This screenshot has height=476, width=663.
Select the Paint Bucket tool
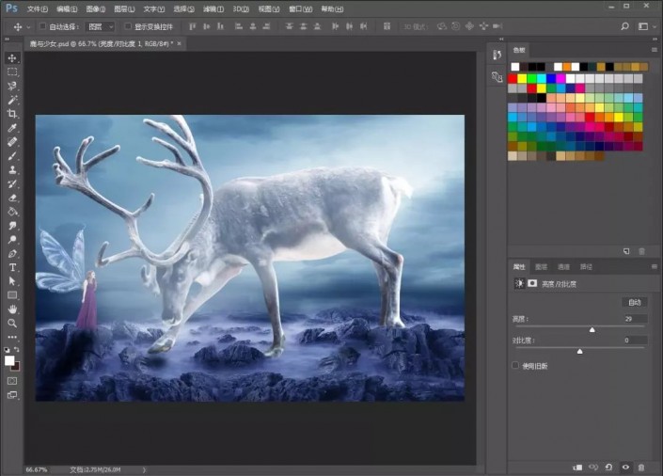(x=12, y=212)
